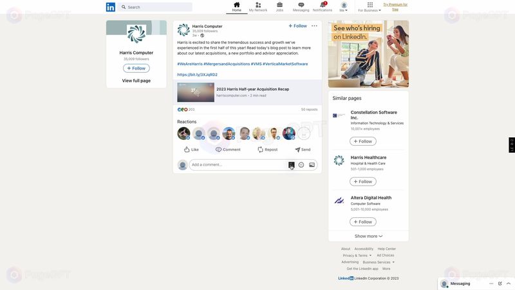The width and height of the screenshot is (515, 290).
Task: Follow Constellation Software Inc.
Action: point(363,141)
